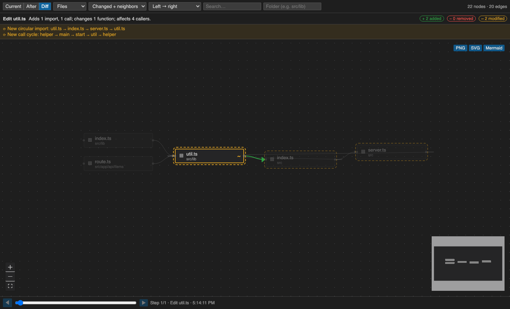
Task: Open the Files granularity dropdown
Action: [x=70, y=6]
